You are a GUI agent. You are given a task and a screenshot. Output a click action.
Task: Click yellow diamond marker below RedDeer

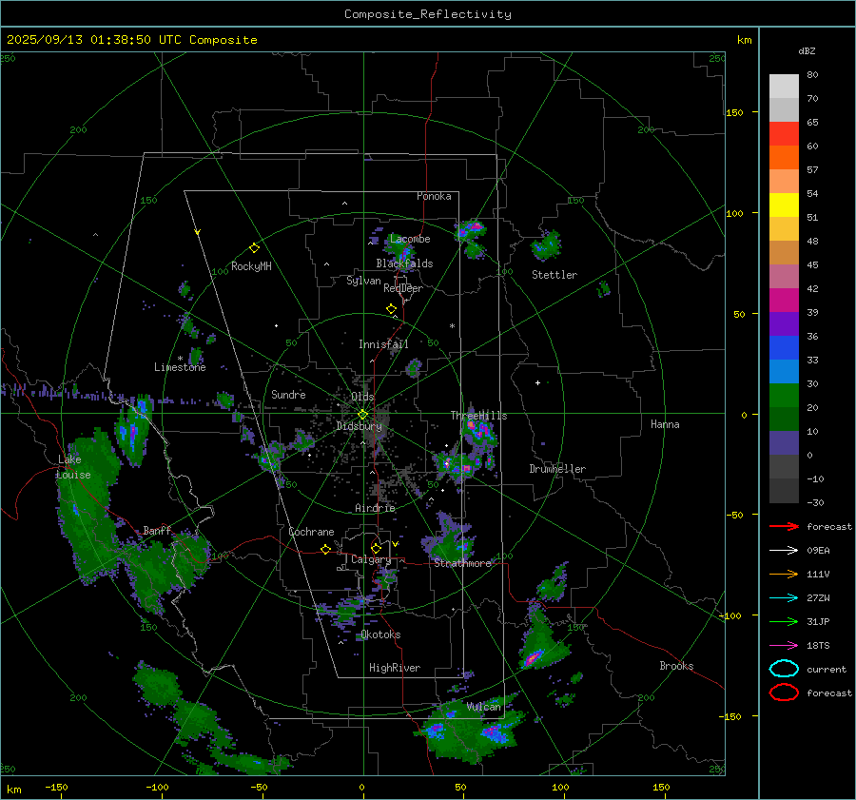391,309
